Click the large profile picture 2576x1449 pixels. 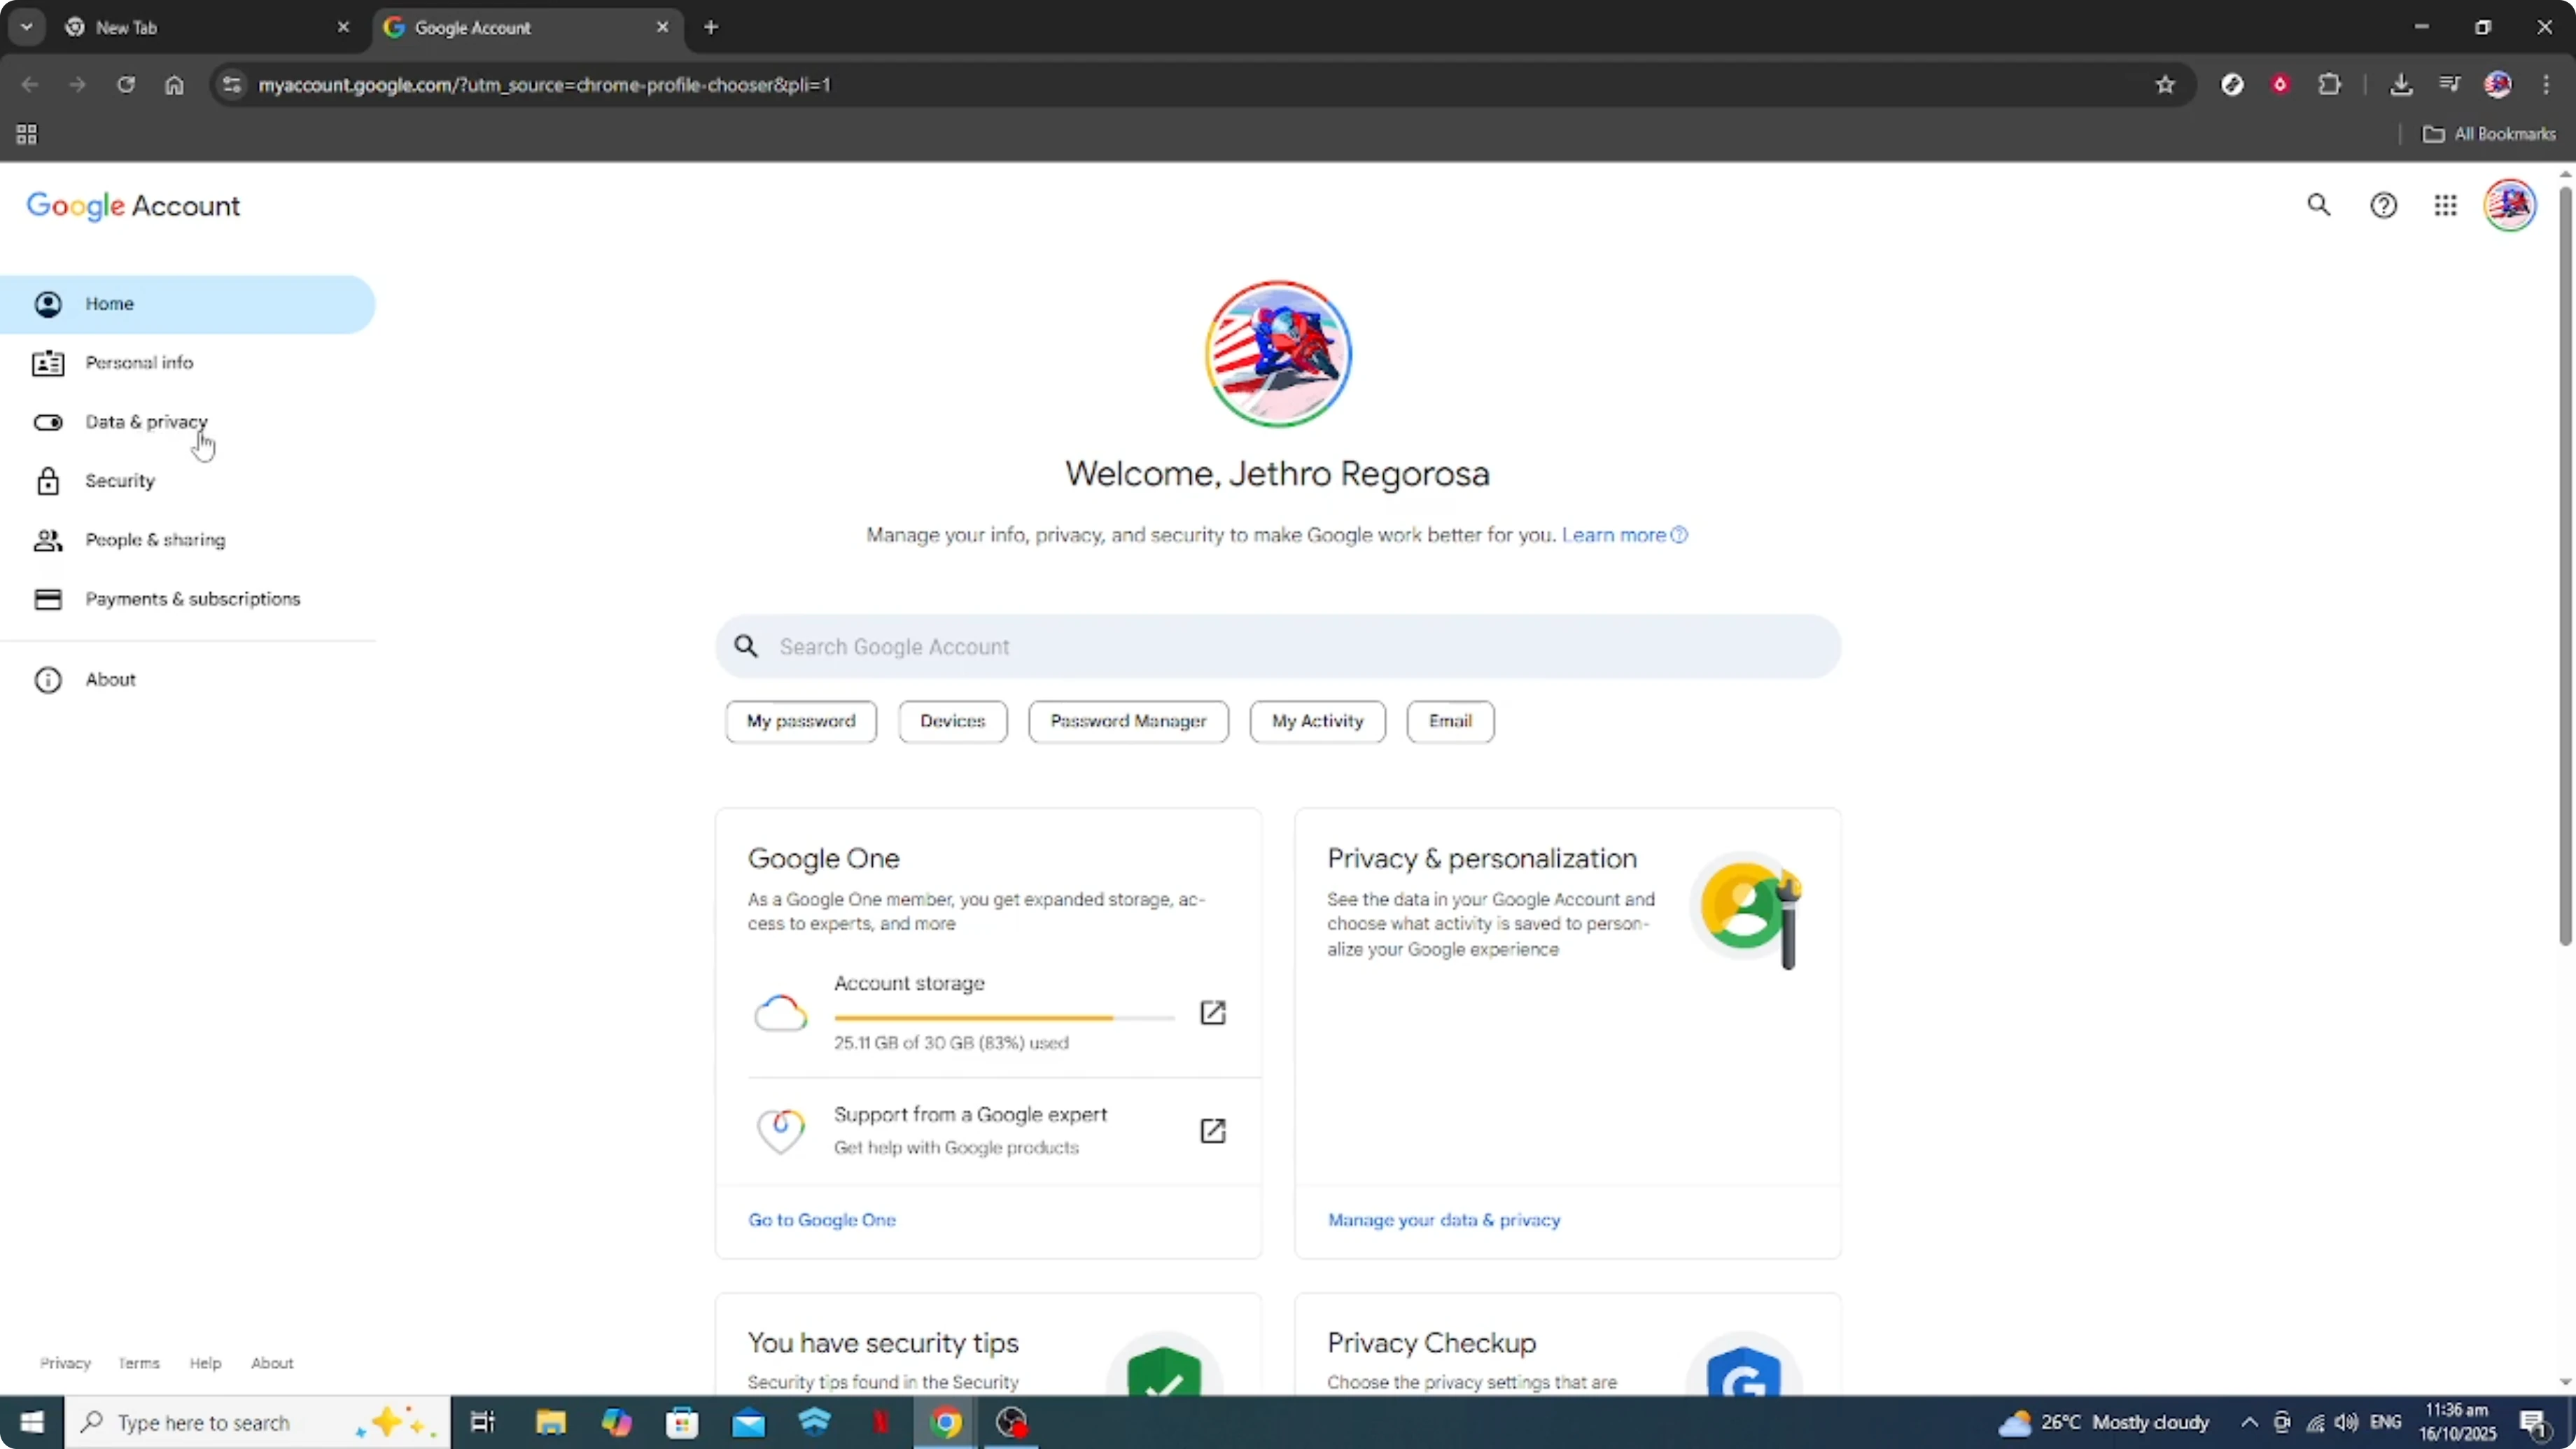click(1278, 354)
